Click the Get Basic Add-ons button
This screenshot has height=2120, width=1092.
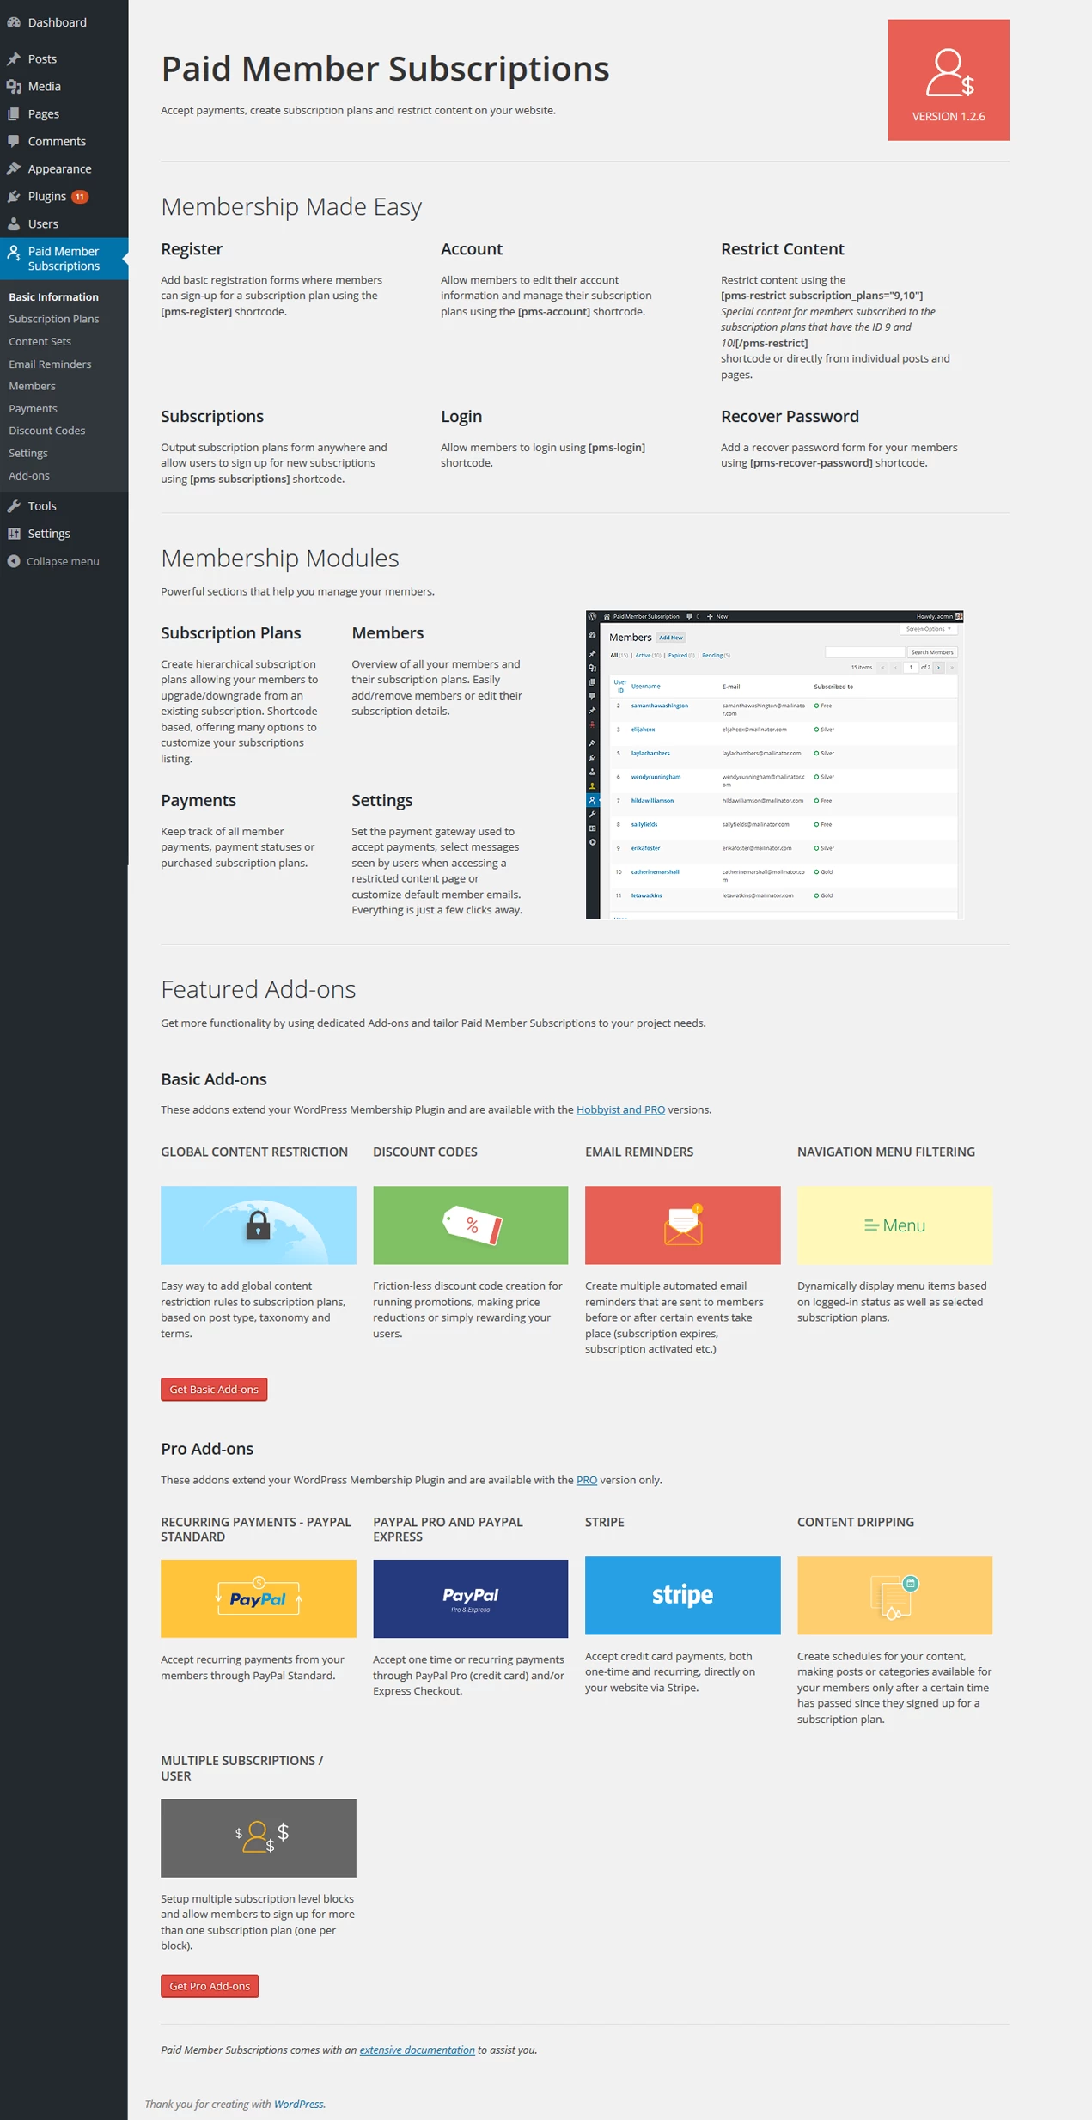[214, 1389]
